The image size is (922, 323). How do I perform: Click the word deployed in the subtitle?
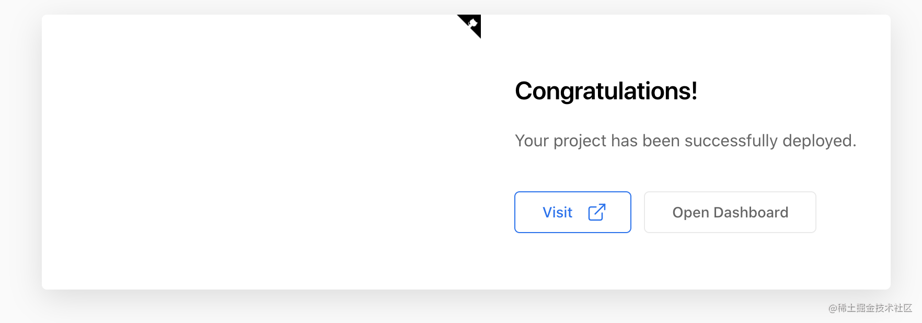[x=819, y=141]
